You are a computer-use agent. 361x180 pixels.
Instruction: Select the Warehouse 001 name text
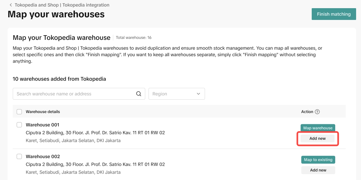[x=42, y=125]
